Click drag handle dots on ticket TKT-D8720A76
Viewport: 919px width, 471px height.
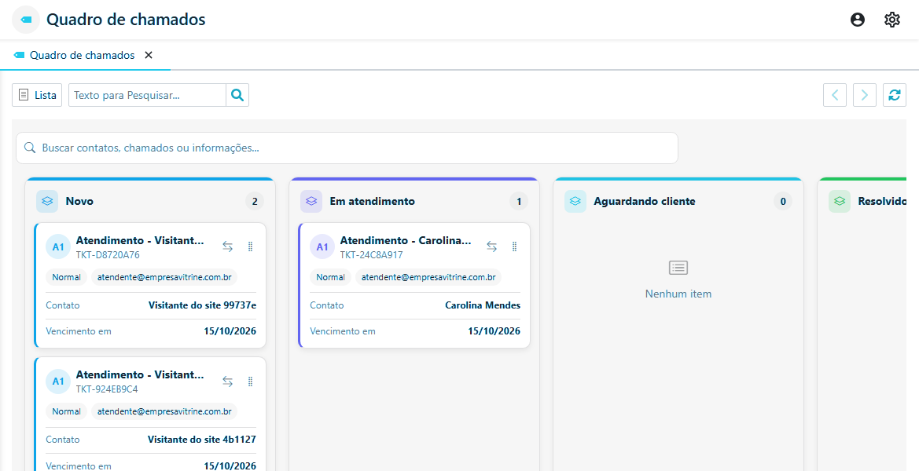[x=250, y=247]
